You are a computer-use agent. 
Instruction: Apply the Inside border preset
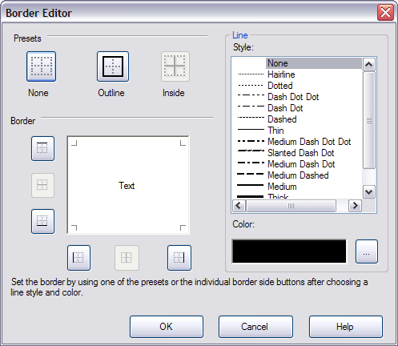(175, 66)
